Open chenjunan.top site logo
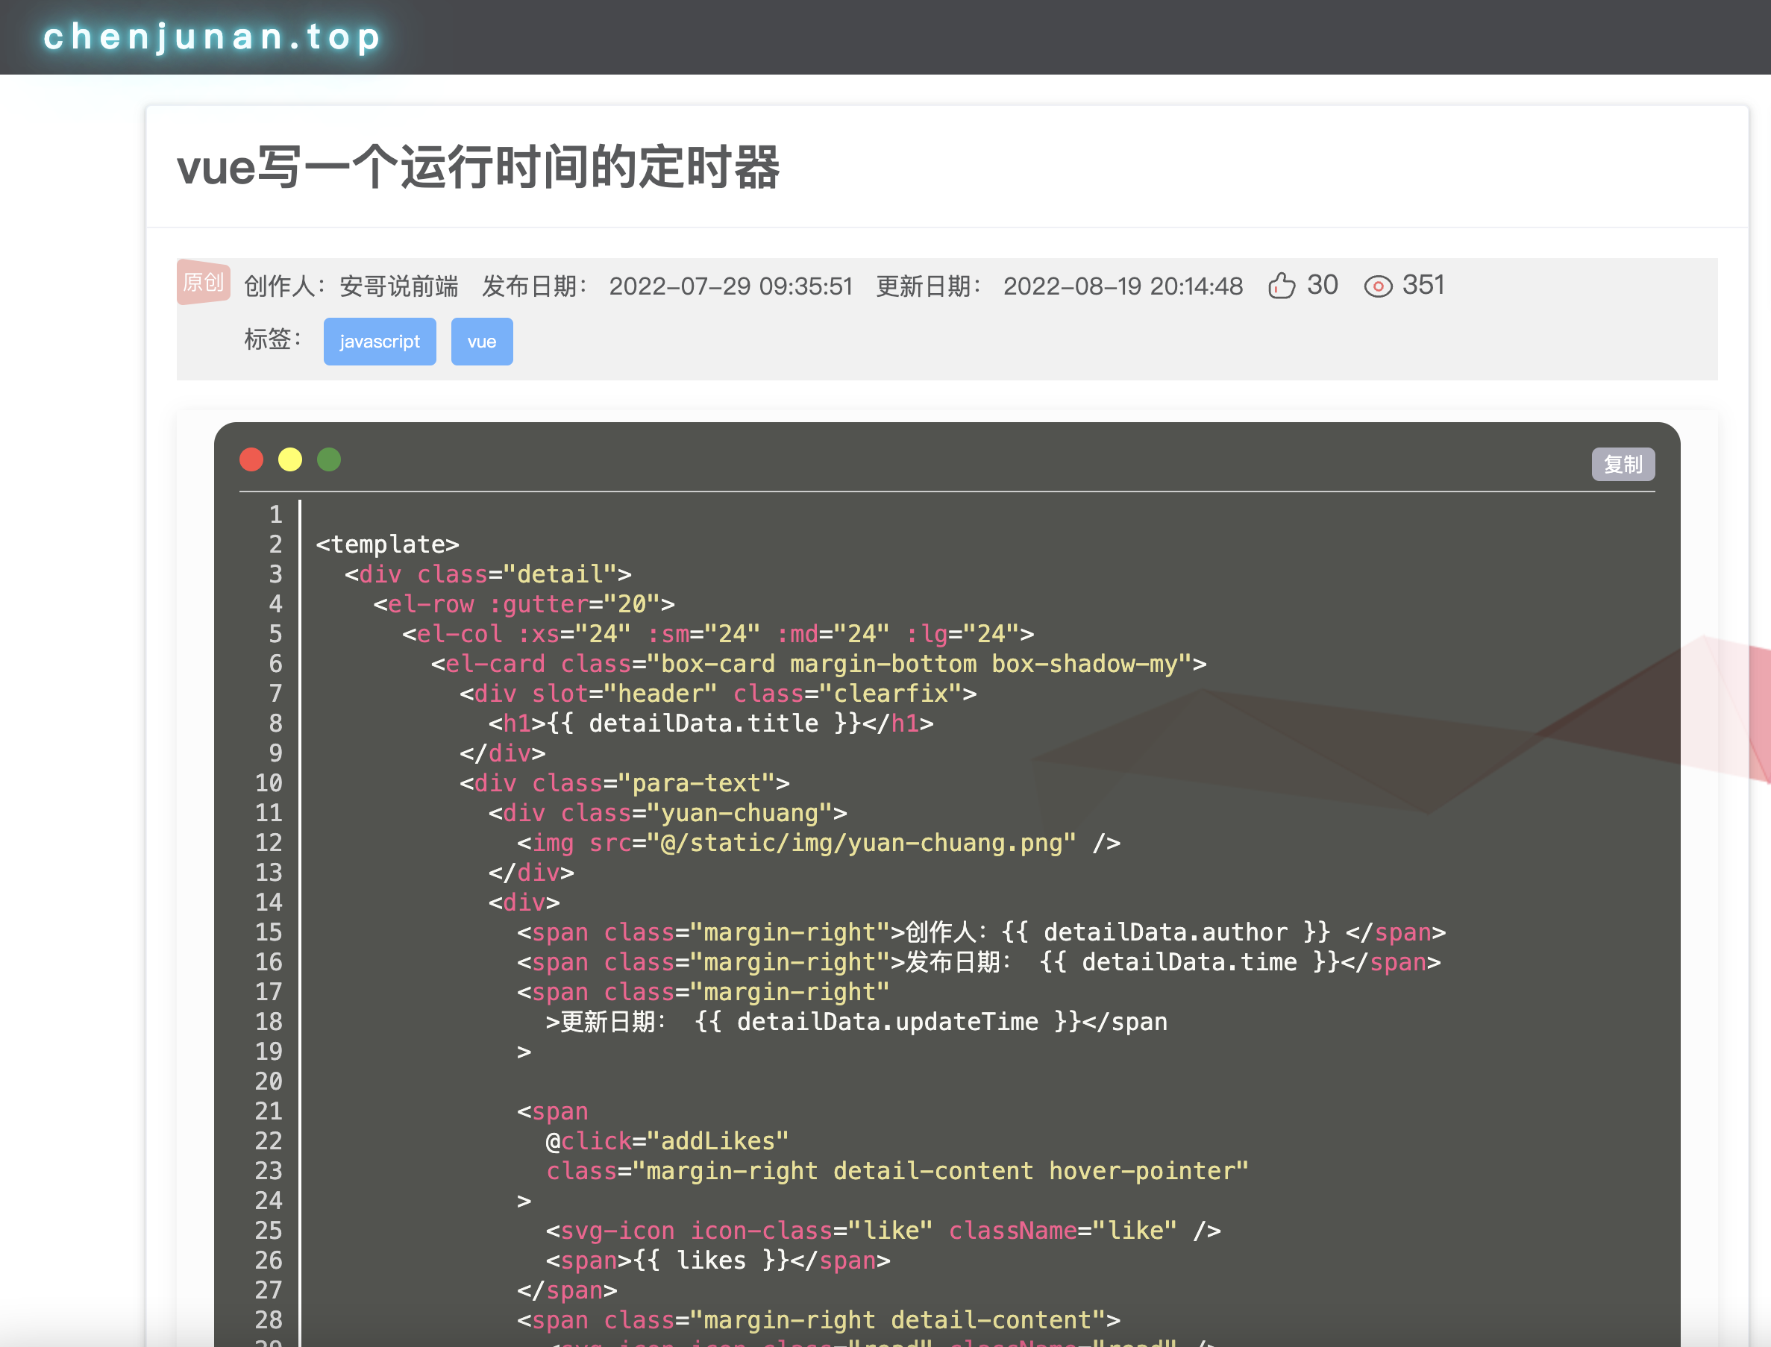Viewport: 1771px width, 1347px height. (x=213, y=37)
